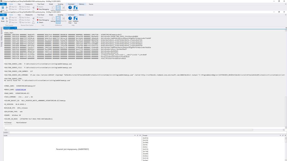Open the Time Travel ribbon tab
This screenshot has height=161, width=287.
[41, 15]
